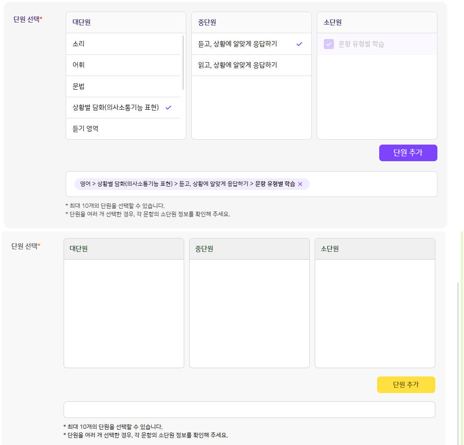Image resolution: width=464 pixels, height=445 pixels.
Task: Click the lower empty 소단원 list panel
Action: pyautogui.click(x=375, y=314)
